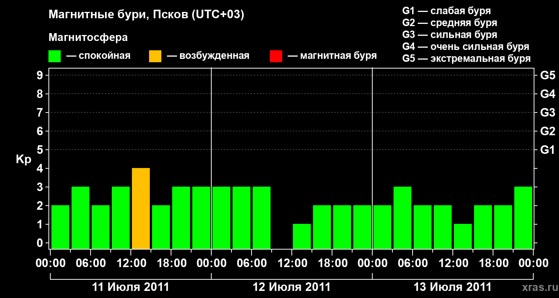
Task: Click the right-axis G4 label
Action: (x=548, y=94)
